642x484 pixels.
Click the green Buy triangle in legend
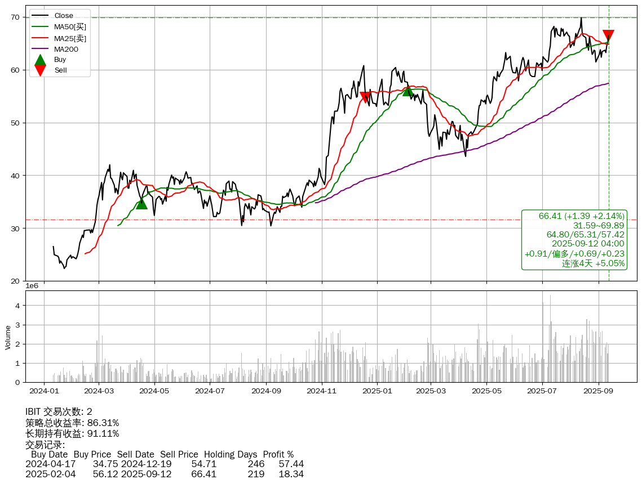40,60
